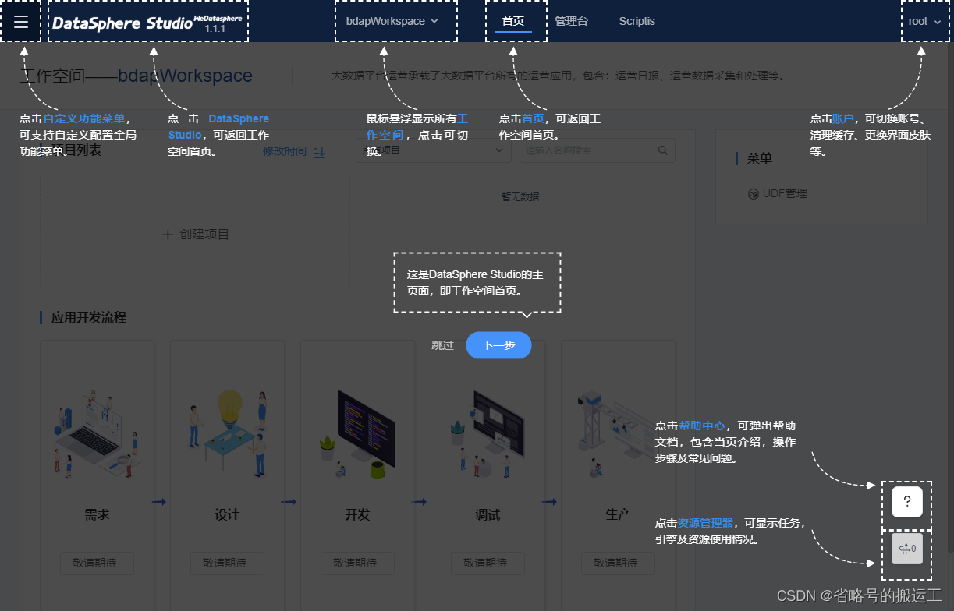Switch to the 管理台 tab
The image size is (954, 611).
pos(571,21)
